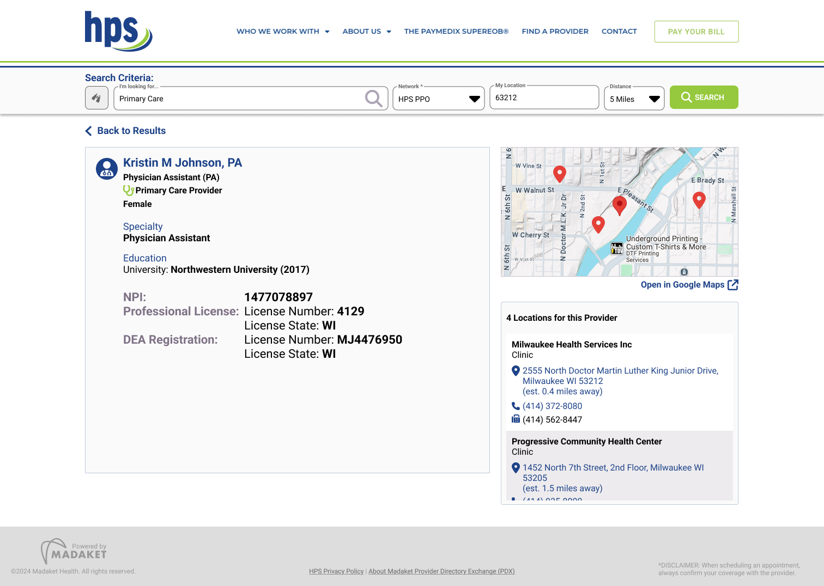Click provider avatar icon beside Kristin Johnson
The image size is (824, 586).
tap(107, 169)
